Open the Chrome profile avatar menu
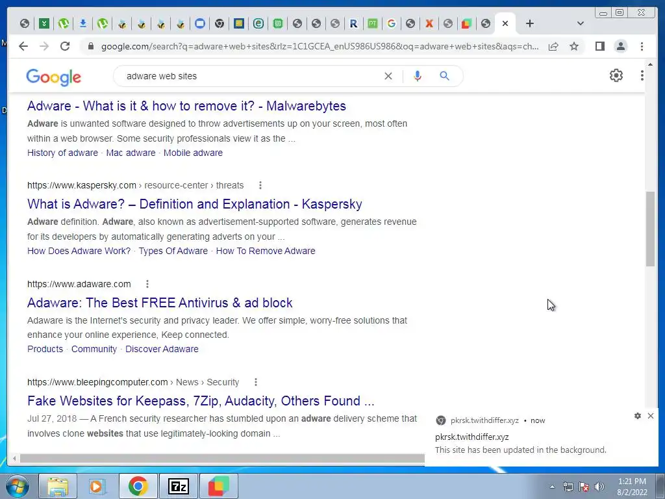This screenshot has height=499, width=665. coord(621,46)
